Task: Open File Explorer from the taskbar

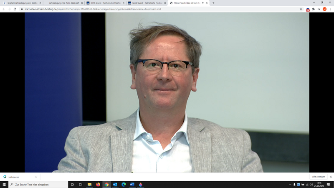Action: click(89, 184)
